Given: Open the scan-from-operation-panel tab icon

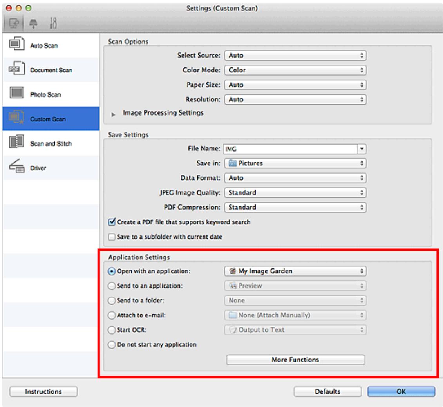Looking at the screenshot, I should [33, 23].
